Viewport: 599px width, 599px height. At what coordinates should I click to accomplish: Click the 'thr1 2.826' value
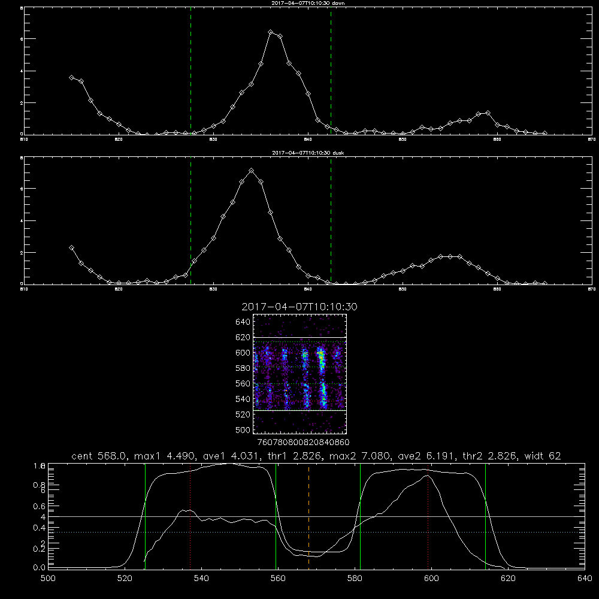(x=293, y=456)
